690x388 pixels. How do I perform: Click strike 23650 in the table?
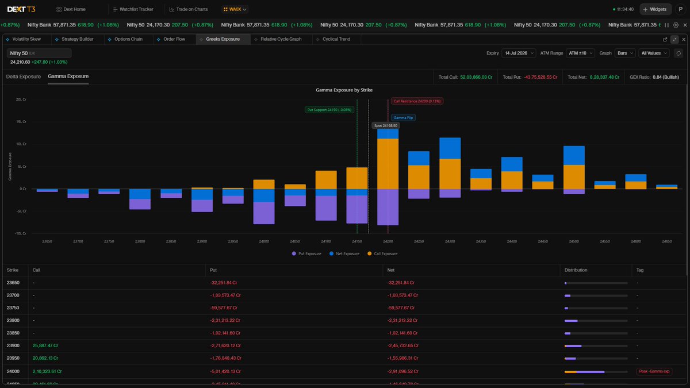pyautogui.click(x=13, y=283)
